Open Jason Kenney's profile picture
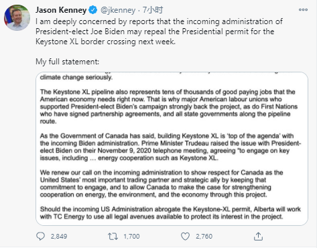 click(17, 17)
